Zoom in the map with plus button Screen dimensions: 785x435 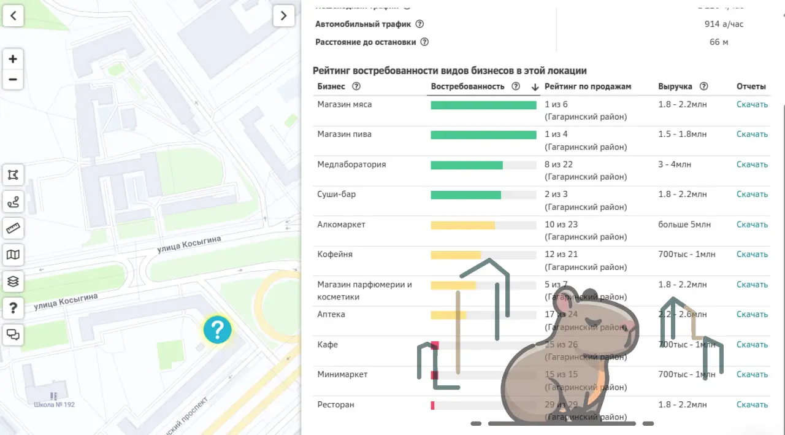click(x=13, y=60)
